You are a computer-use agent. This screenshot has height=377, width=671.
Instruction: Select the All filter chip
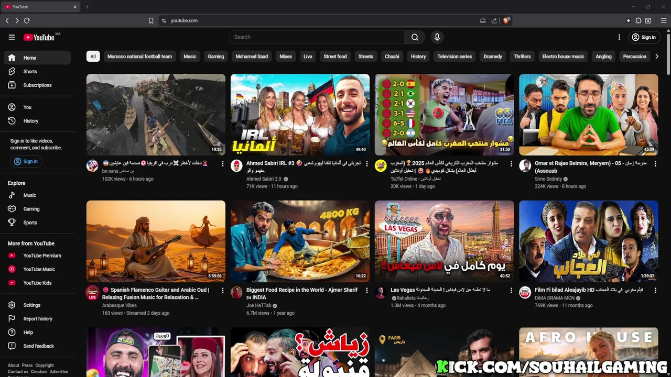click(93, 57)
